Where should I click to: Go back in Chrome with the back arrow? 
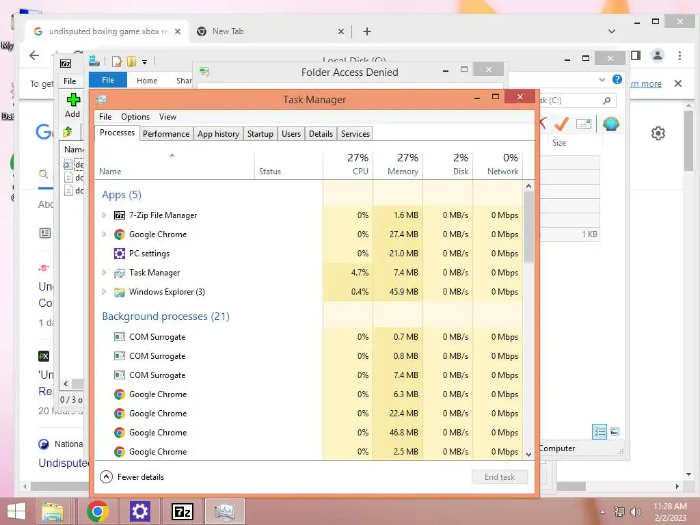pyautogui.click(x=34, y=55)
